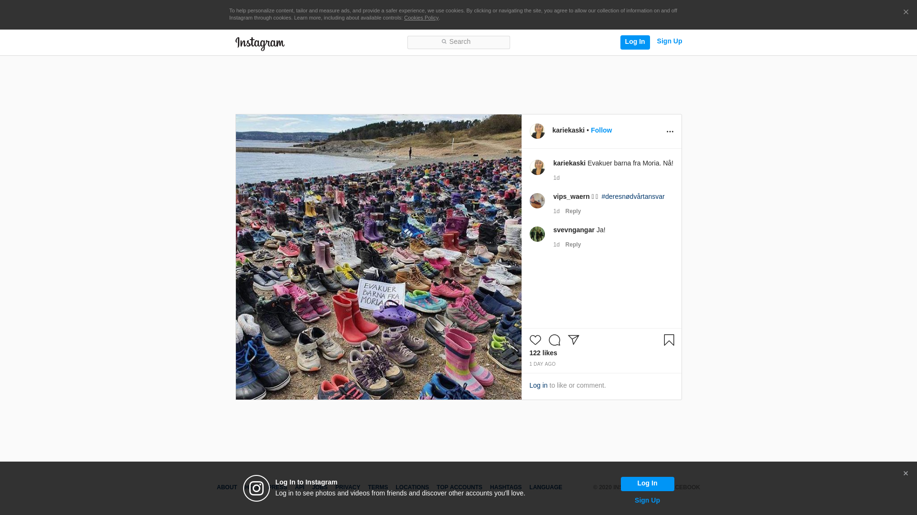The image size is (917, 515).
Task: Follow kariekaski
Action: [601, 130]
